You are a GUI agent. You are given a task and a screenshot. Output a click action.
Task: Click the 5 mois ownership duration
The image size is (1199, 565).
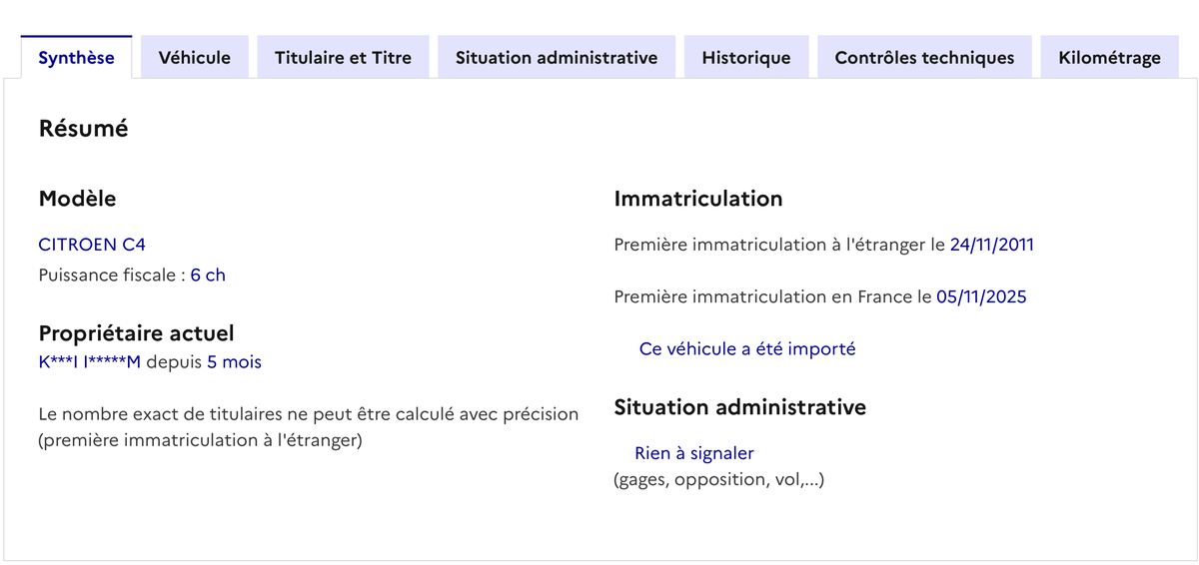(x=234, y=362)
